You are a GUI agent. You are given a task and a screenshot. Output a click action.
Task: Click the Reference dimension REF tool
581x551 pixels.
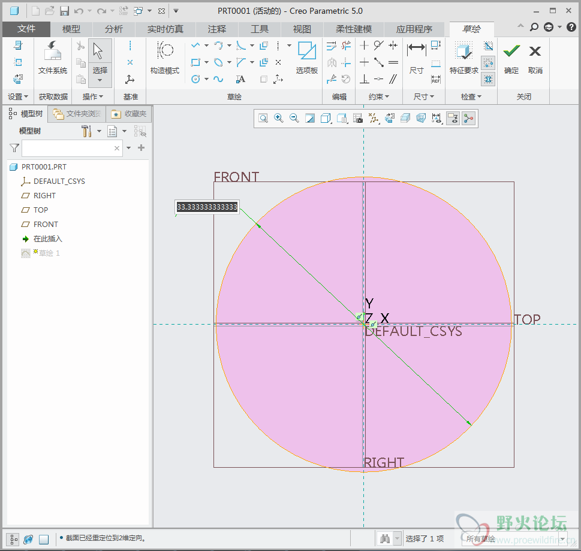click(436, 79)
